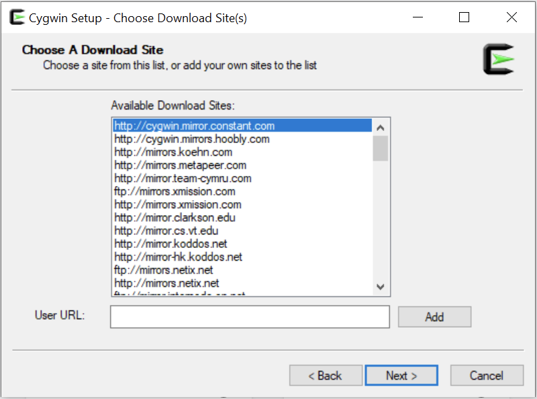Minimize the Cygwin Setup window
Image resolution: width=537 pixels, height=399 pixels.
click(x=418, y=17)
